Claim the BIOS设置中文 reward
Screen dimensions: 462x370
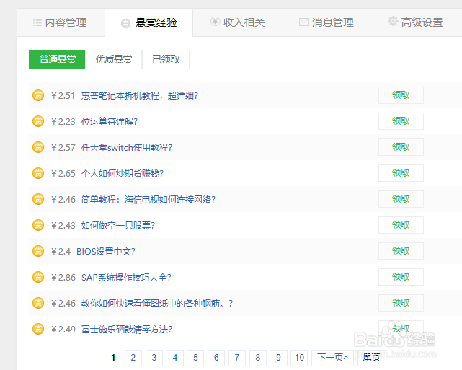401,251
